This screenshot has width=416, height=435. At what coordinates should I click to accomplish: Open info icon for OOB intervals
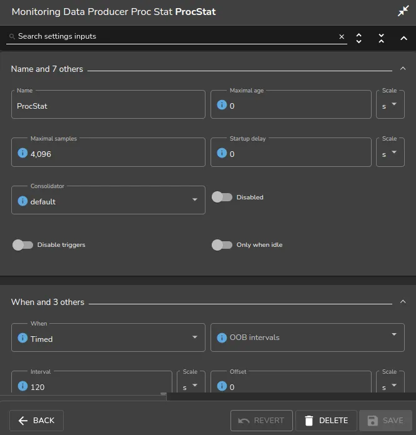click(222, 337)
